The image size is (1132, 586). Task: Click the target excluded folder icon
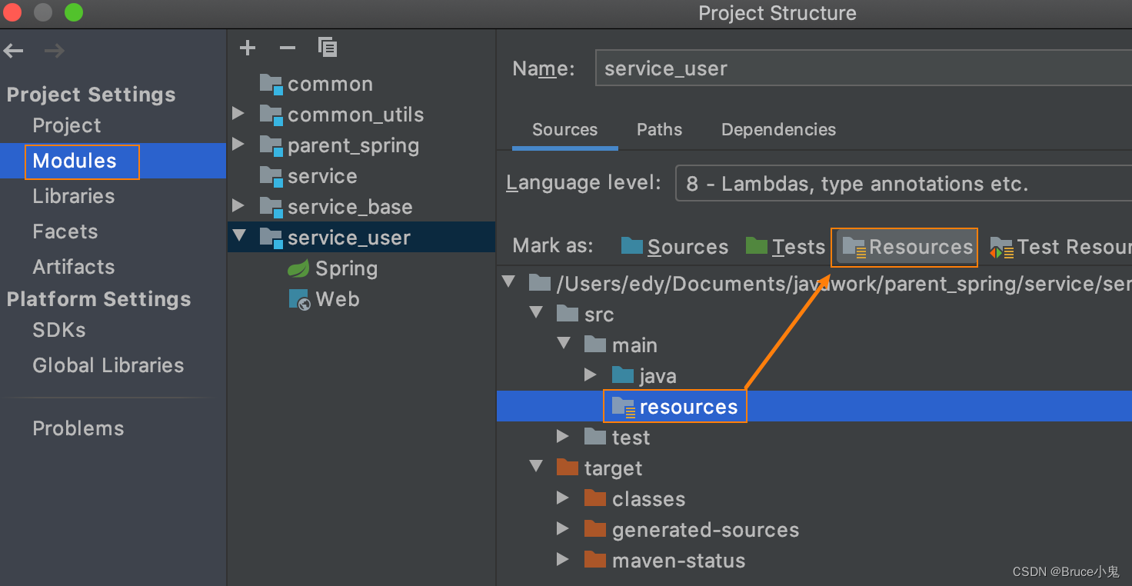(x=568, y=468)
